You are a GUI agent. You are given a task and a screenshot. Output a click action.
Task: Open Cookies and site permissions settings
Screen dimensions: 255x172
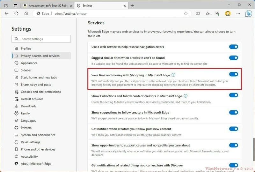tap(40, 92)
